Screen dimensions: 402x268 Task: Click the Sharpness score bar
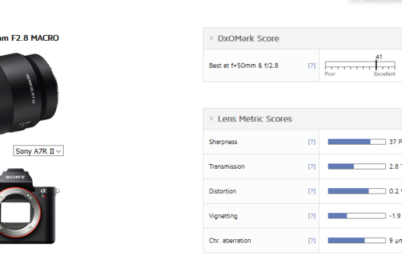point(356,142)
